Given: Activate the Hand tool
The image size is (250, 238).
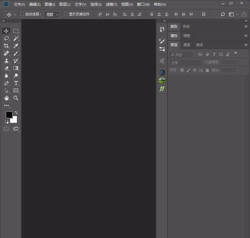Looking at the screenshot, I should point(7,98).
